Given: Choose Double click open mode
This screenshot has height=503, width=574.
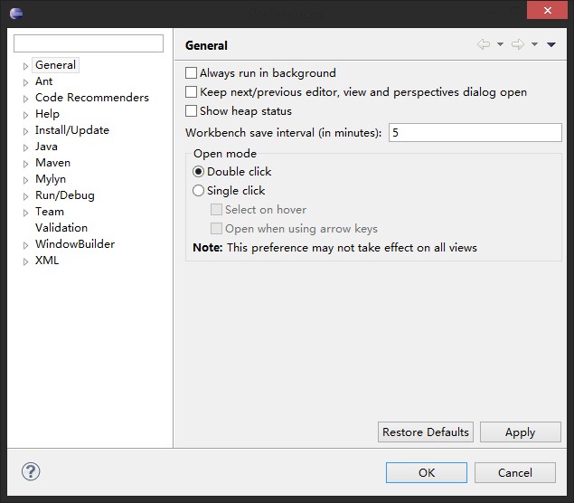Looking at the screenshot, I should (199, 172).
